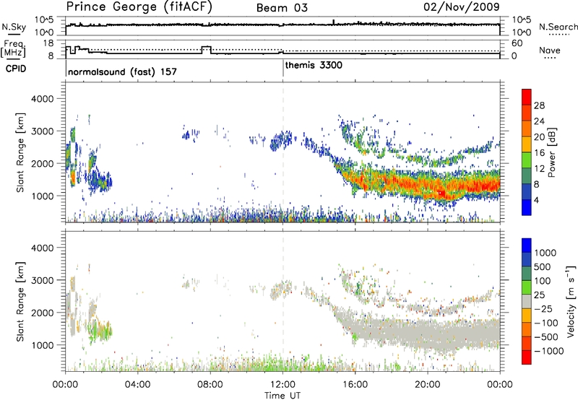Image resolution: width=578 pixels, height=400 pixels.
Task: Click the '4' tick on Power scale
Action: pos(536,200)
